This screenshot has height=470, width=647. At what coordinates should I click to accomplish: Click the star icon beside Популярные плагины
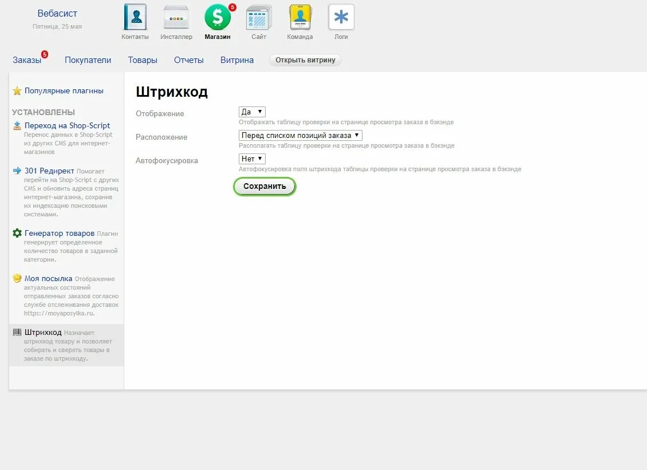pos(17,91)
